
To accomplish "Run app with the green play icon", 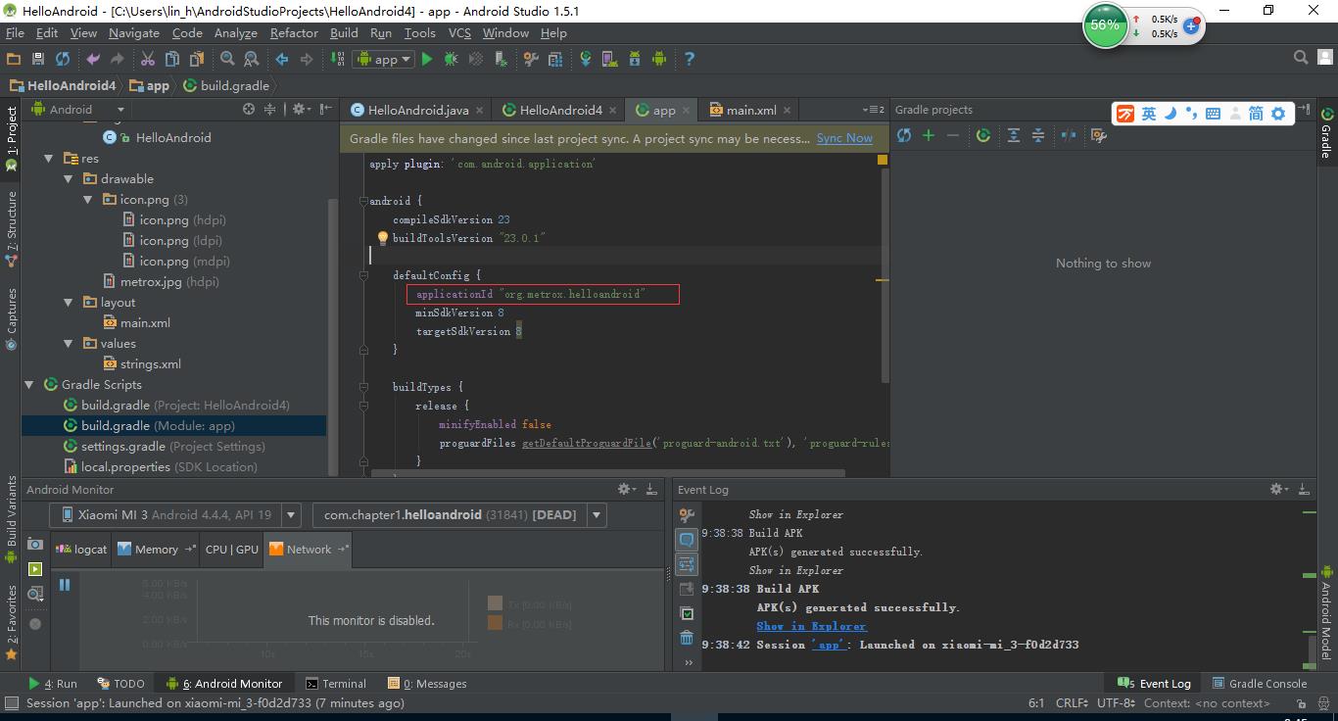I will (x=426, y=59).
